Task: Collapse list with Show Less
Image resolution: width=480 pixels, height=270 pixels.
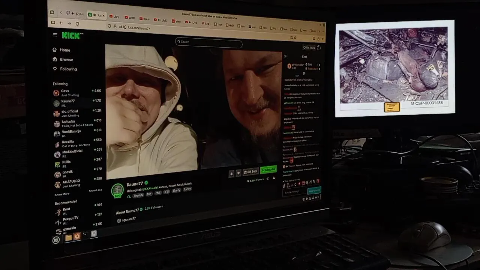Action: [95, 190]
